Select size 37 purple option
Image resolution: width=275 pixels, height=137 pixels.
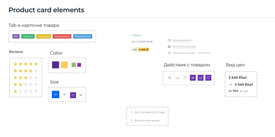[x=73, y=95]
